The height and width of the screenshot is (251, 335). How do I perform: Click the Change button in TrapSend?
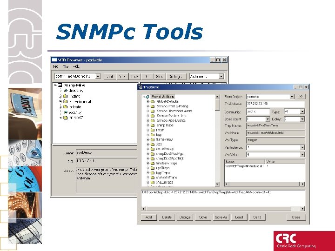coord(185,217)
